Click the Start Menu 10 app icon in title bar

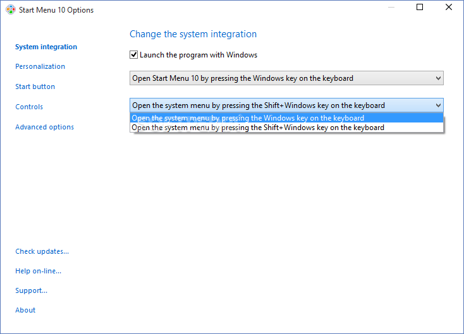(11, 9)
